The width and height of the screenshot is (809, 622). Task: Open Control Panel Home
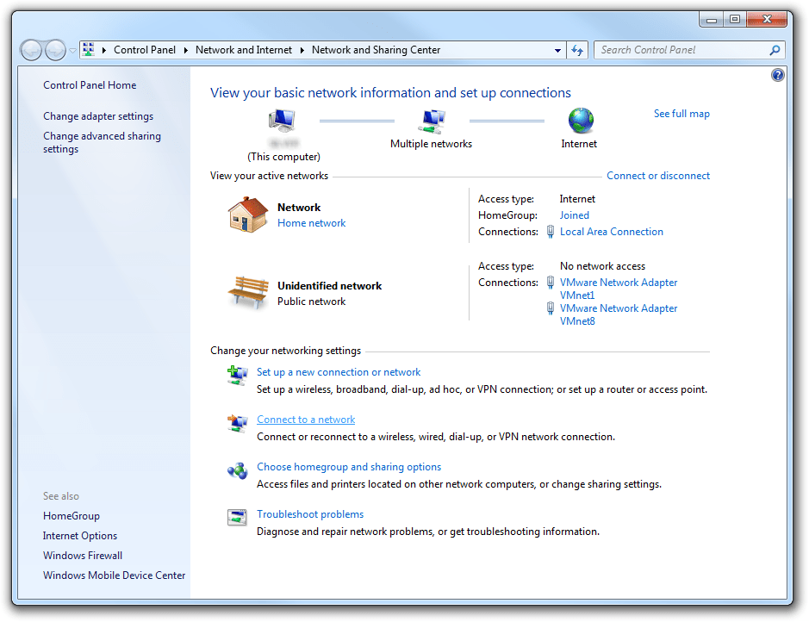tap(90, 85)
